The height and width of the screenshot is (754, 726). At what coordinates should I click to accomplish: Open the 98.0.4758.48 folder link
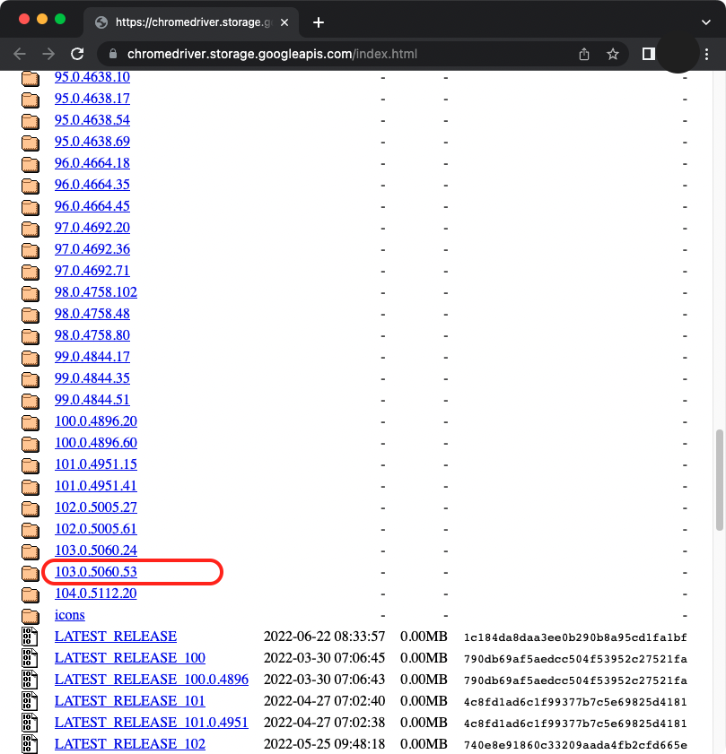click(x=92, y=314)
